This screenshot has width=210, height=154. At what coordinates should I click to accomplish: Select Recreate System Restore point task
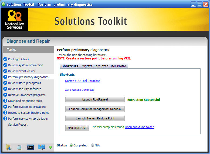pos(28,113)
